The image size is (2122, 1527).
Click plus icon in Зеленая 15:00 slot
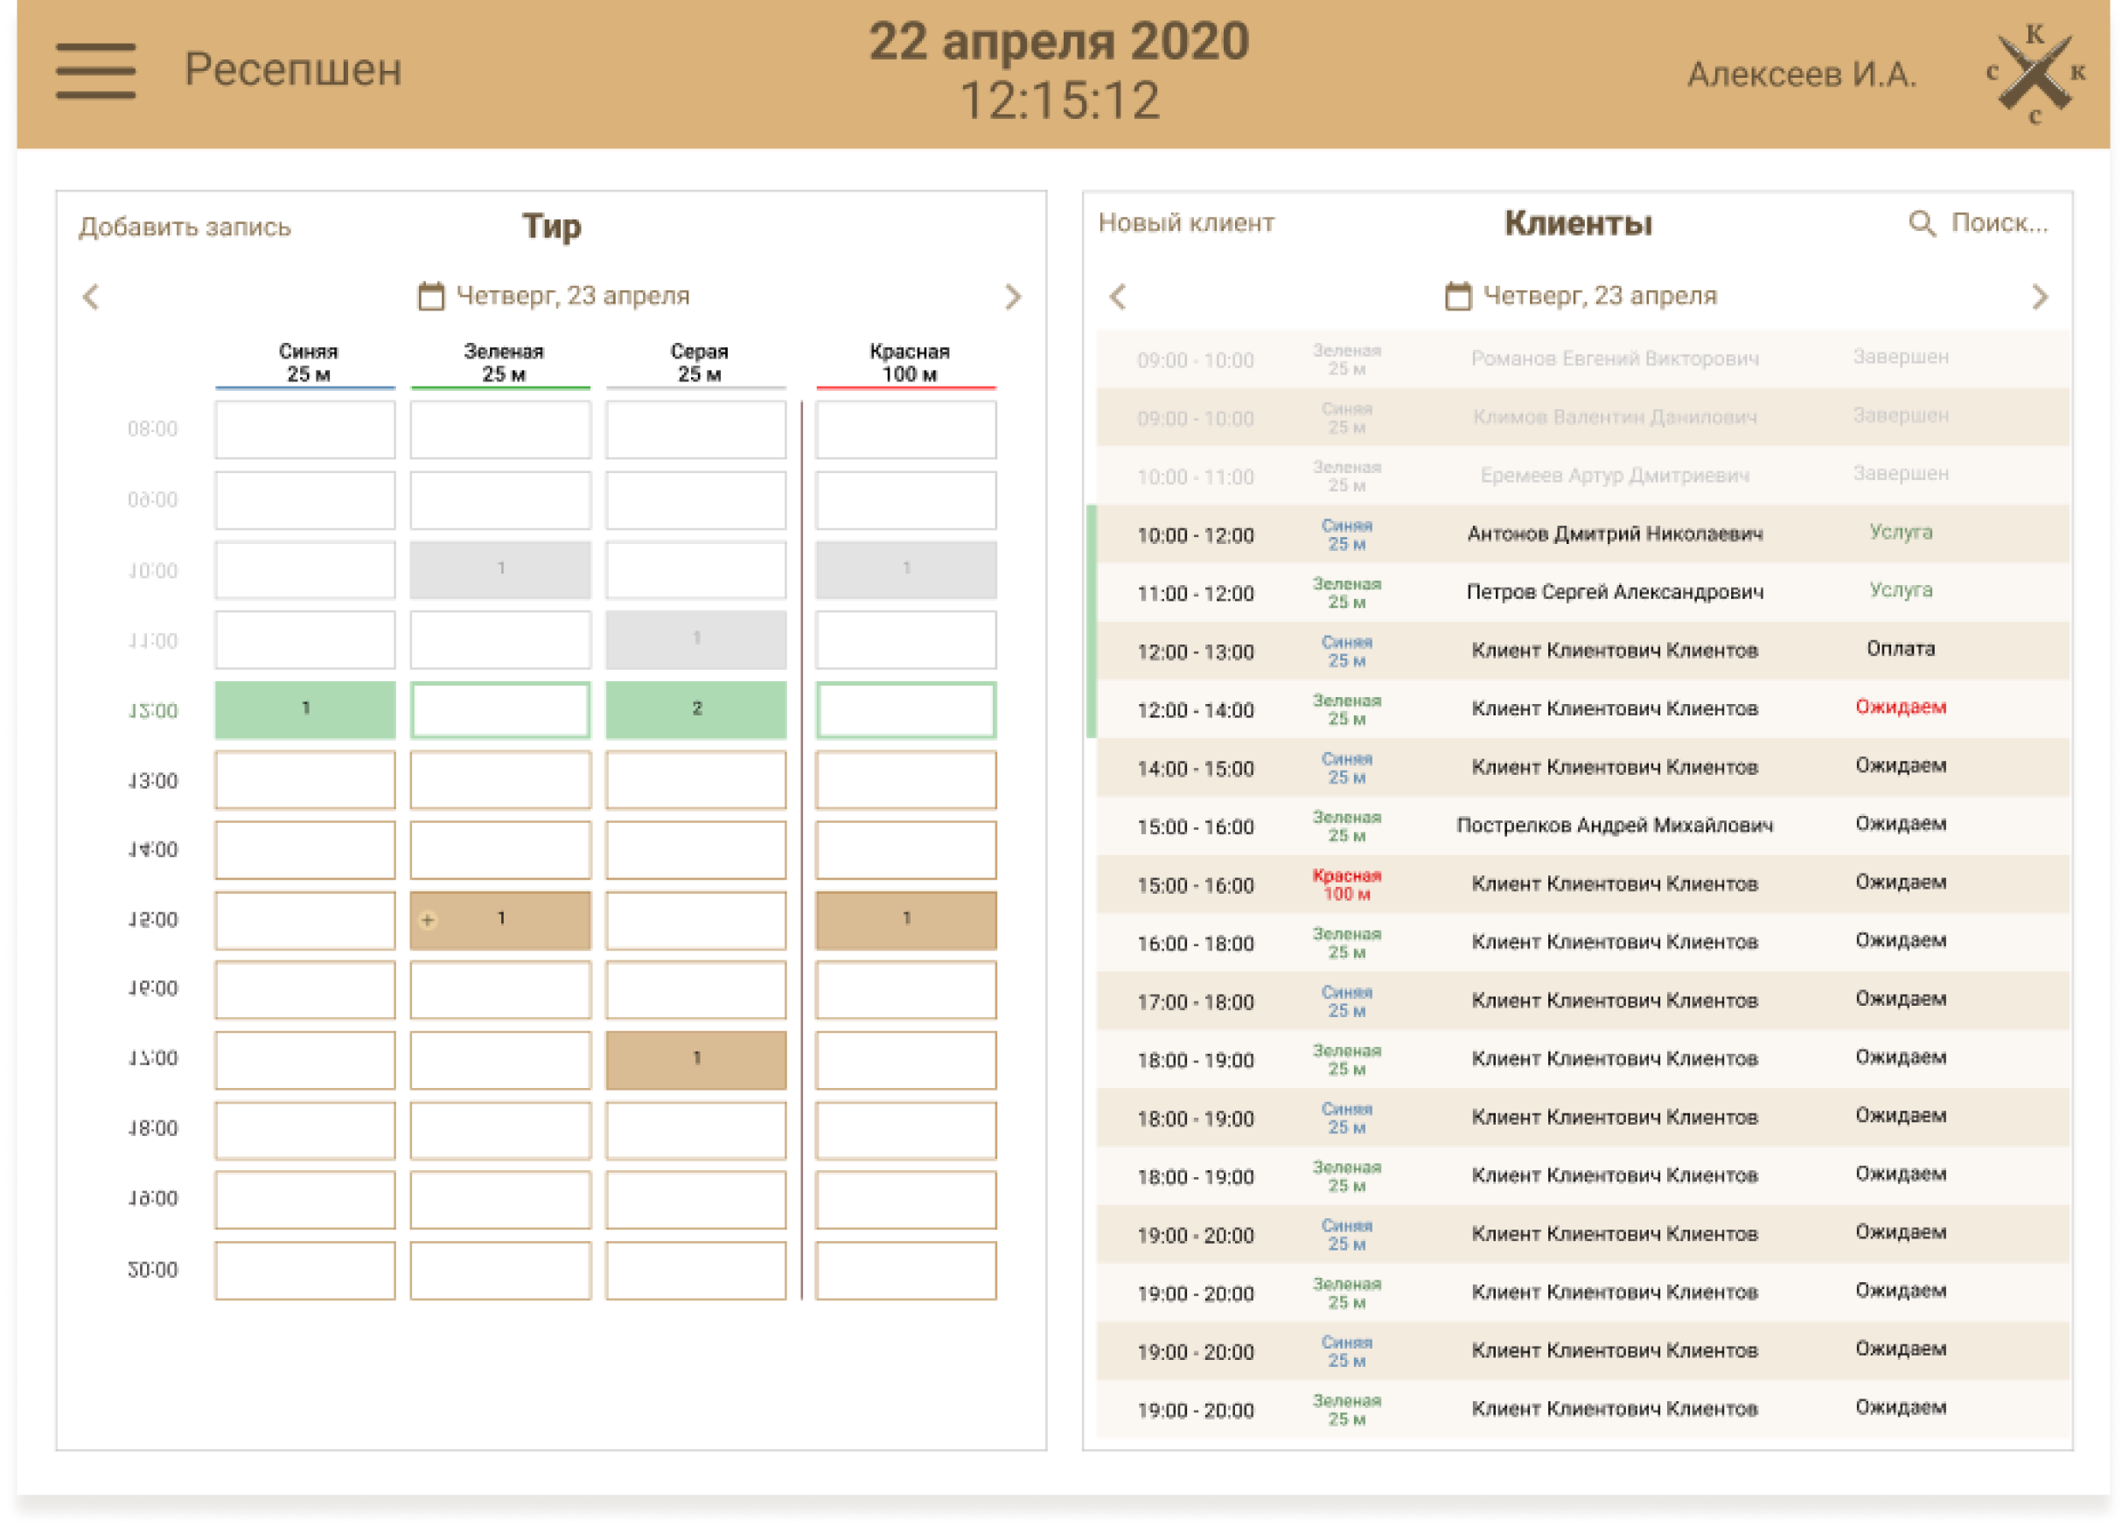click(x=428, y=920)
